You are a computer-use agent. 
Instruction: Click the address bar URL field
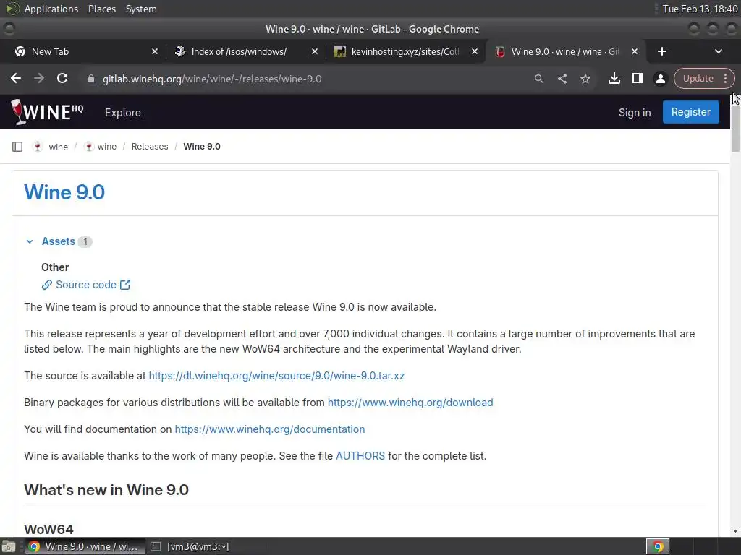coord(312,79)
